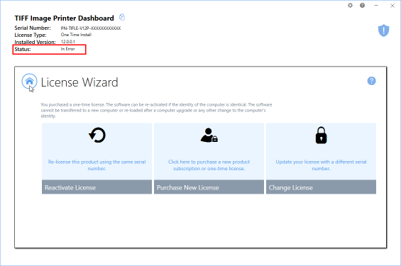The width and height of the screenshot is (401, 266).
Task: Open help question mark in title bar
Action: (362, 6)
